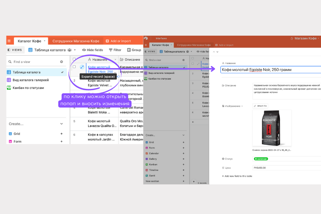Image resolution: width=321 pixels, height=214 pixels.
Task: Click add-row plus under row 6, right screenshot
Action: point(193,122)
